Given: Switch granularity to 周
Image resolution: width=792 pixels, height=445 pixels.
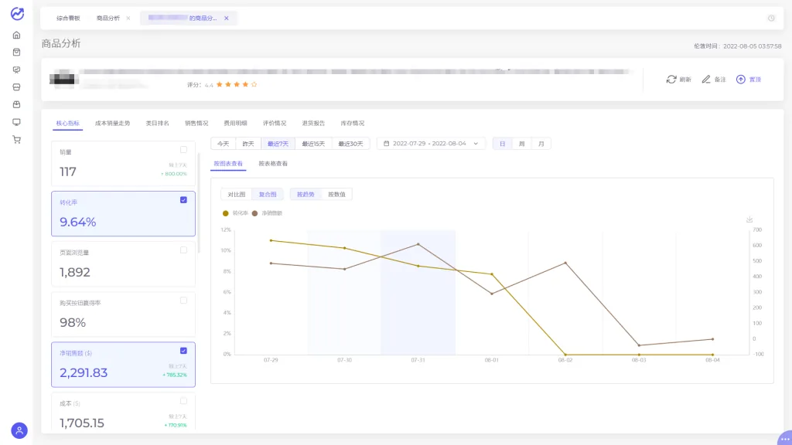Looking at the screenshot, I should [x=522, y=144].
